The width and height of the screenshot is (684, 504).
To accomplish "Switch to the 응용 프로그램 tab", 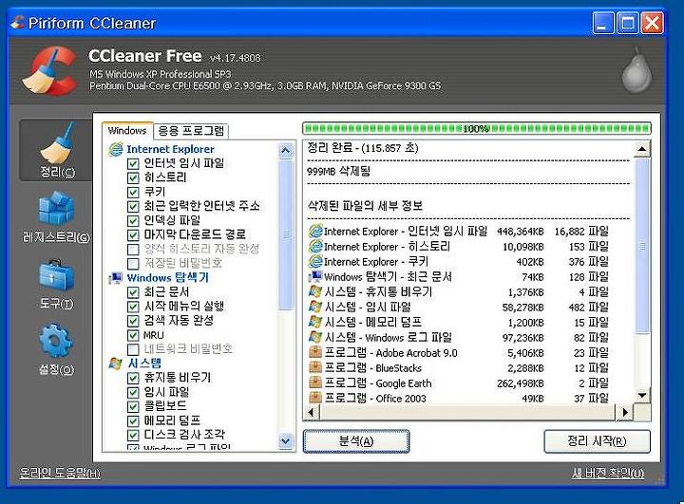I will click(191, 130).
